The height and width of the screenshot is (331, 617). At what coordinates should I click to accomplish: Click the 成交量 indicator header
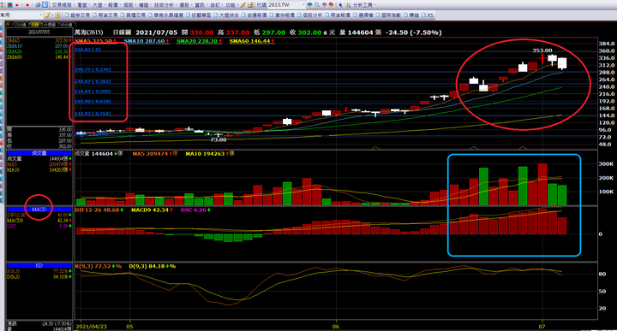(x=39, y=153)
